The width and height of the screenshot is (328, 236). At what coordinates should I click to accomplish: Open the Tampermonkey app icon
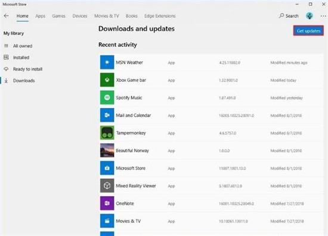tap(107, 133)
